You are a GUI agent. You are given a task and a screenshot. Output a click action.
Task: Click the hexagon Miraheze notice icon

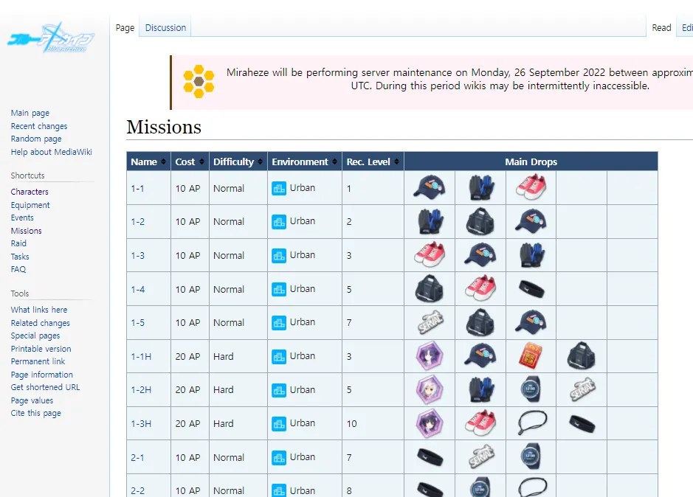(199, 81)
